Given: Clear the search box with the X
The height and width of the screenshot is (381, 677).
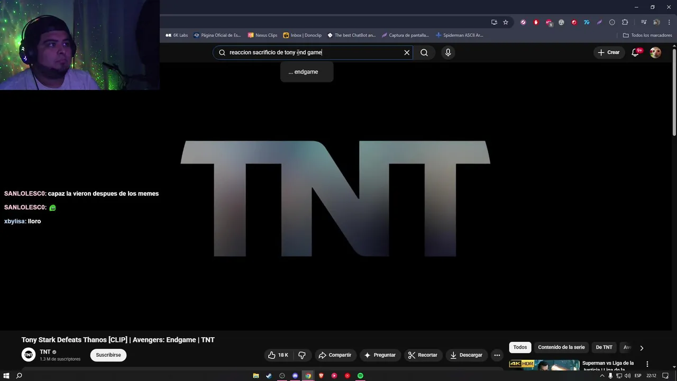Looking at the screenshot, I should point(407,52).
